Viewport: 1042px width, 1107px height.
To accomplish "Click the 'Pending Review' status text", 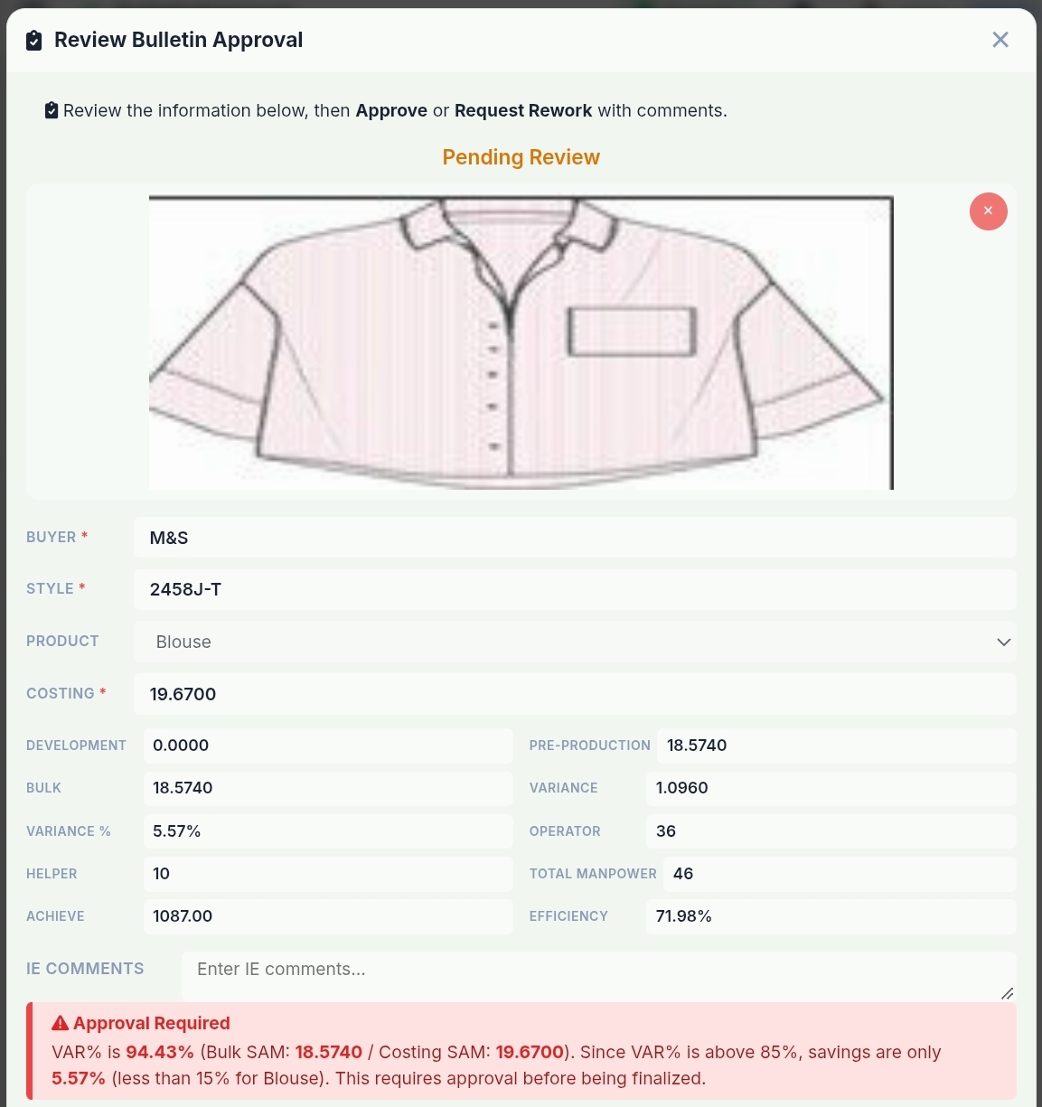I will (x=521, y=157).
